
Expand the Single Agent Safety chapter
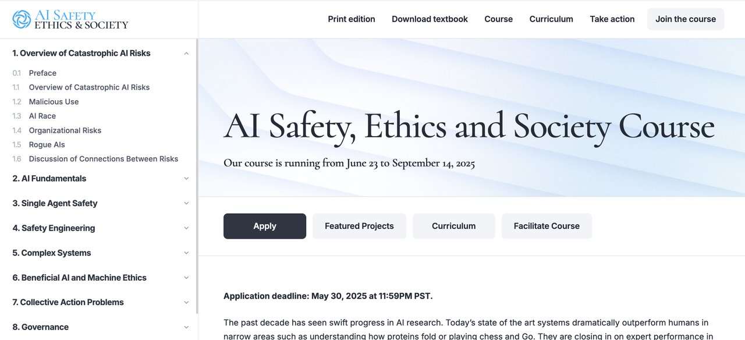tap(186, 203)
